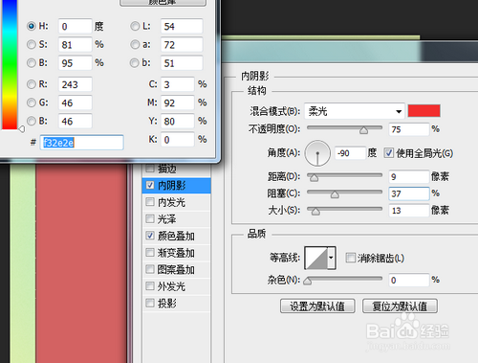Toggle the 内发光 inner glow checkbox

[x=150, y=202]
